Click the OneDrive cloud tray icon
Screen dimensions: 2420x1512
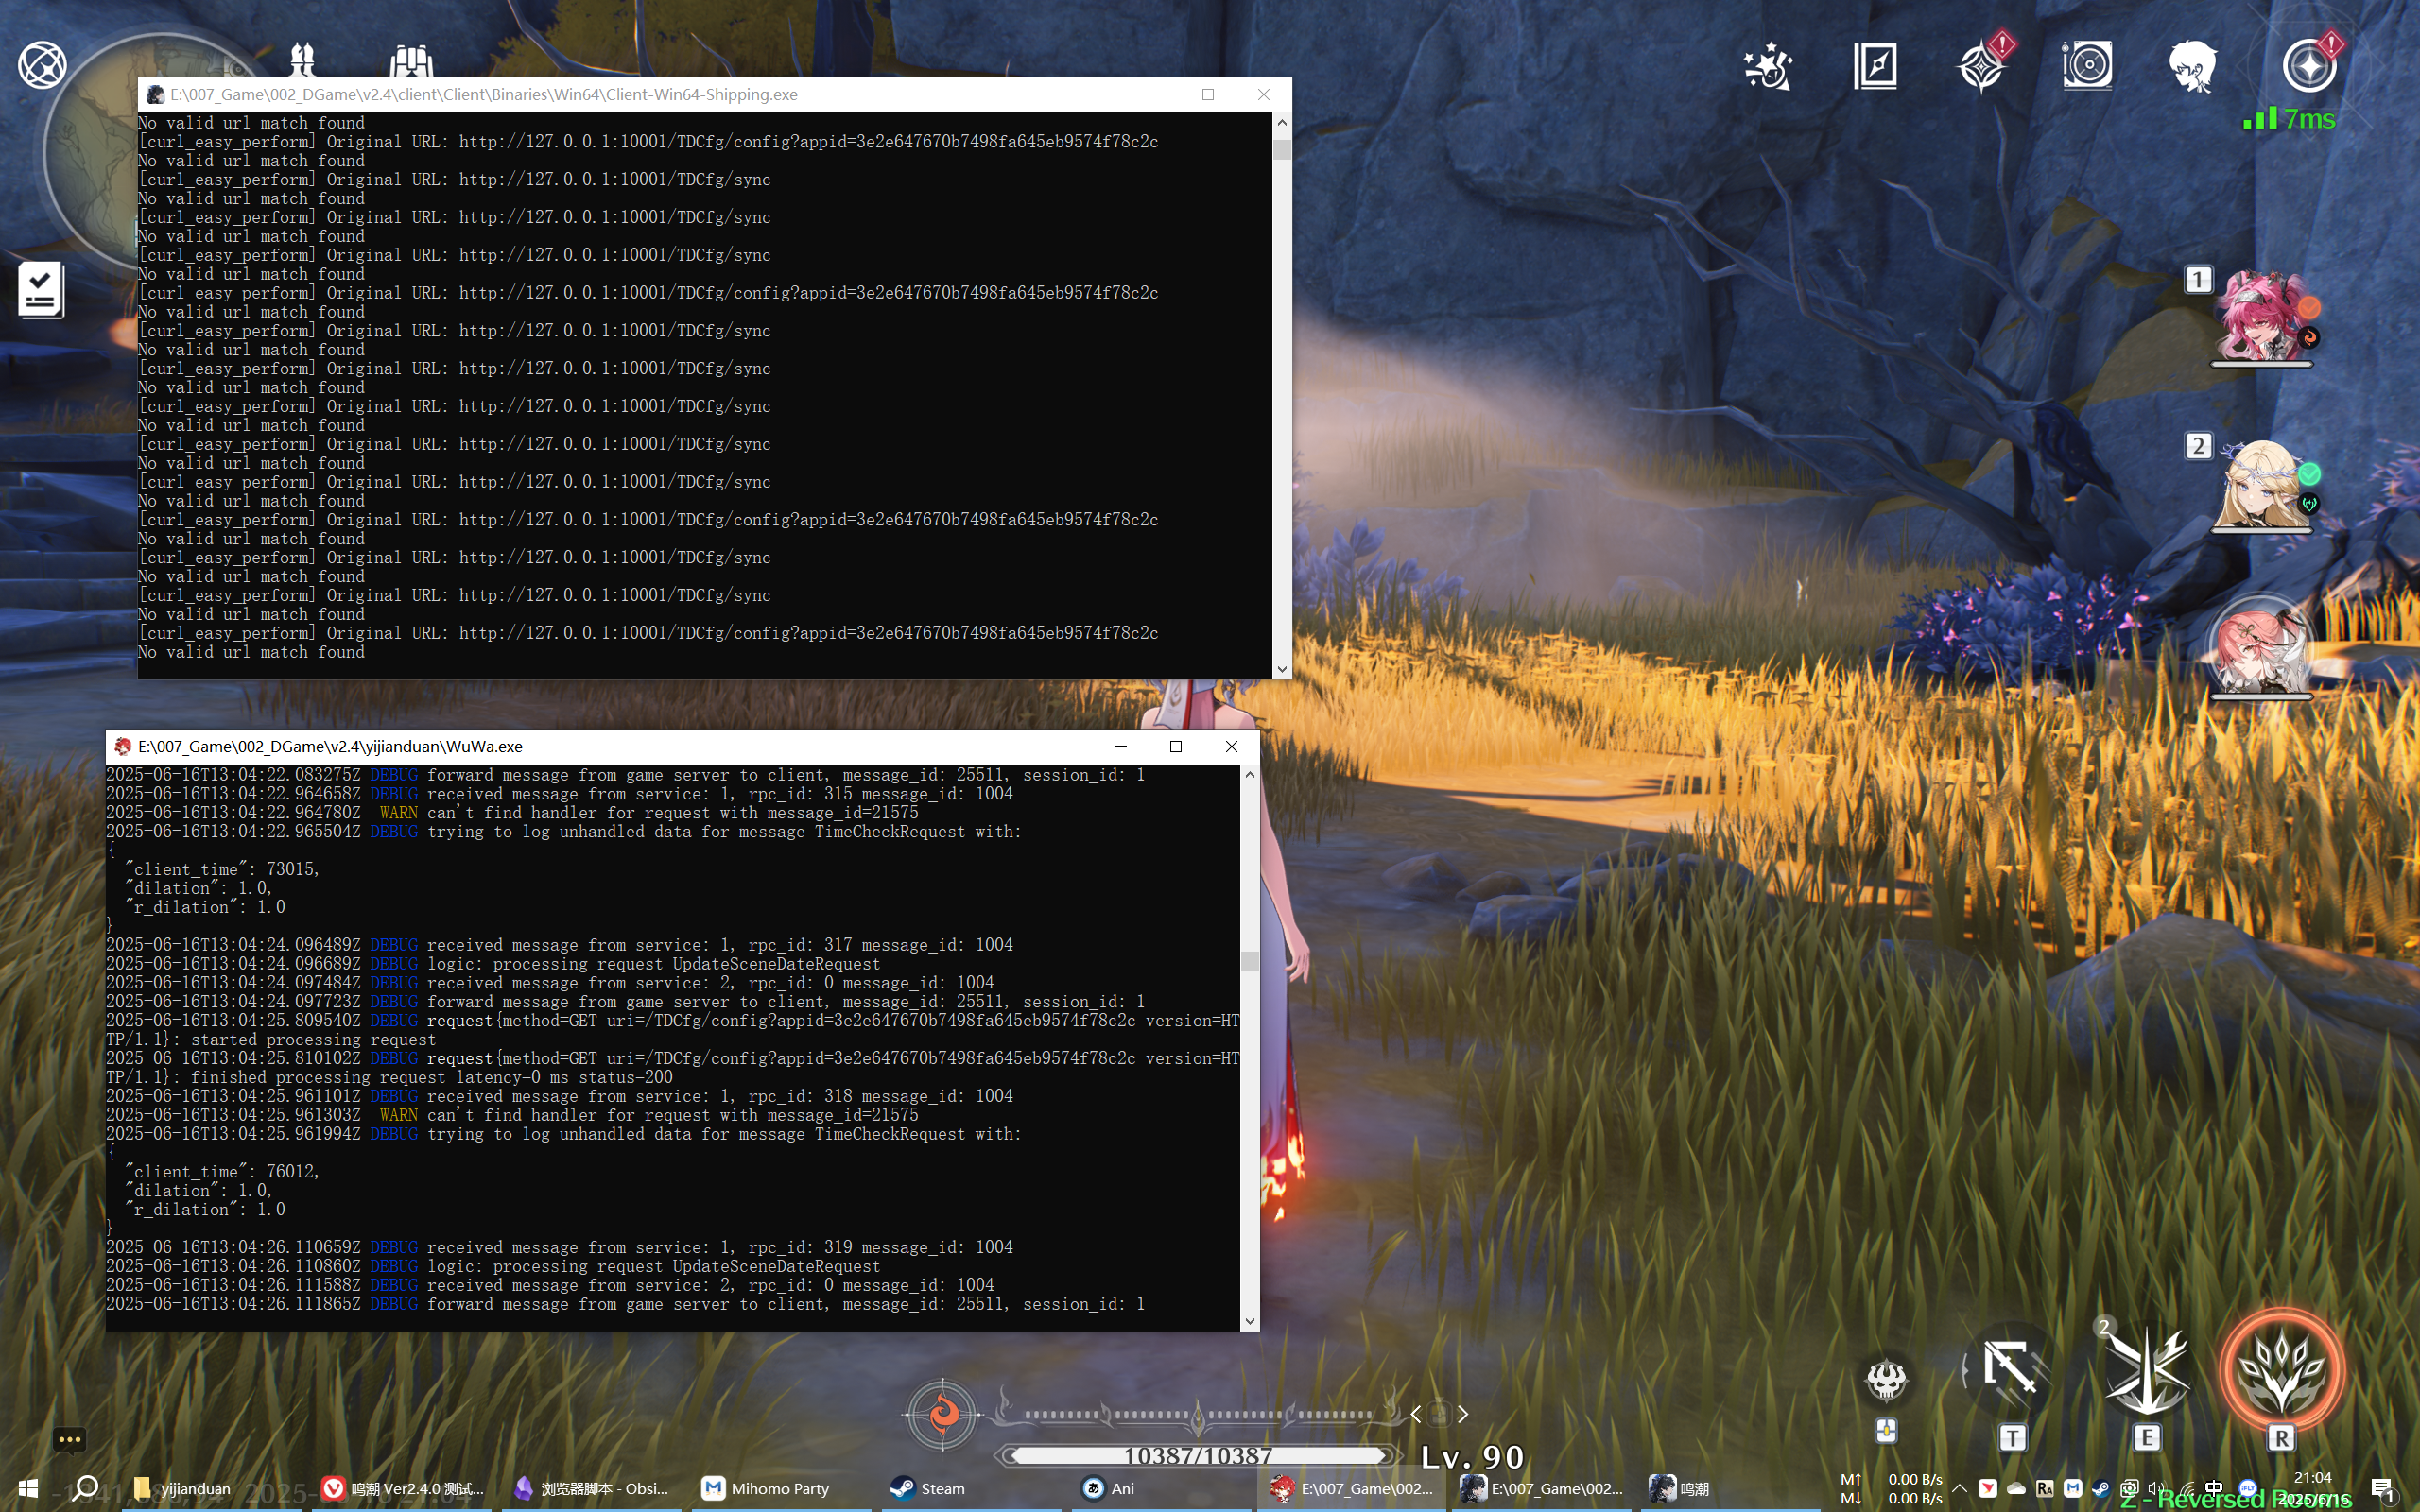pos(2016,1488)
